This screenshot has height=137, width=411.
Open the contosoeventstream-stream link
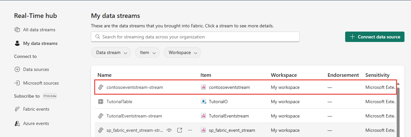pos(135,87)
